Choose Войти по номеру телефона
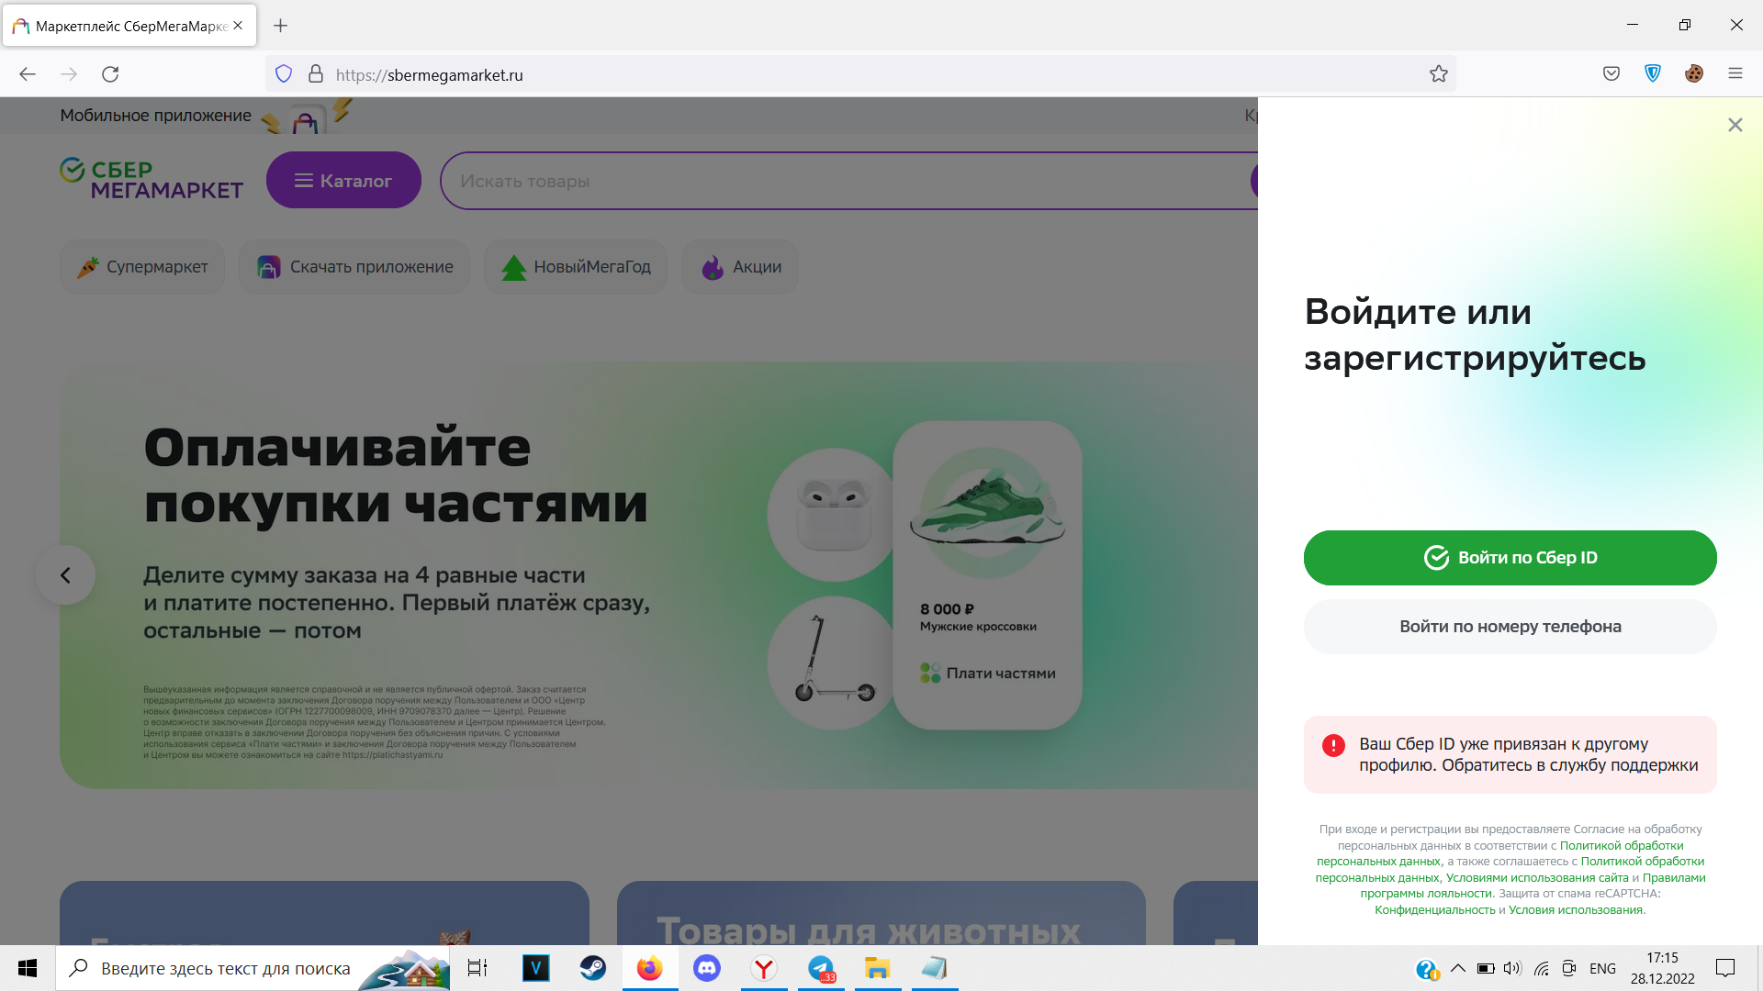Viewport: 1763px width, 991px height. (x=1510, y=627)
